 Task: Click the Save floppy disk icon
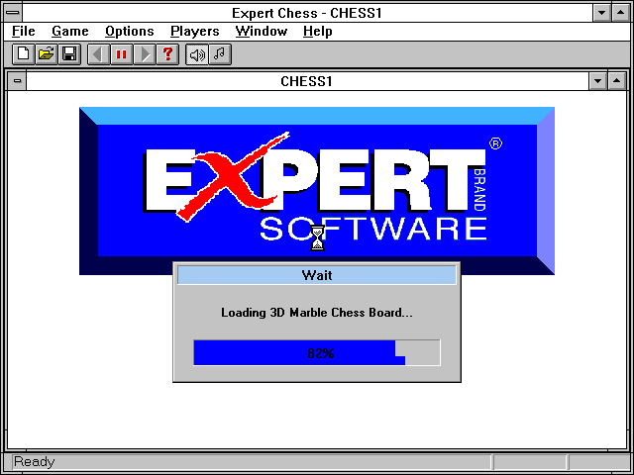click(69, 53)
